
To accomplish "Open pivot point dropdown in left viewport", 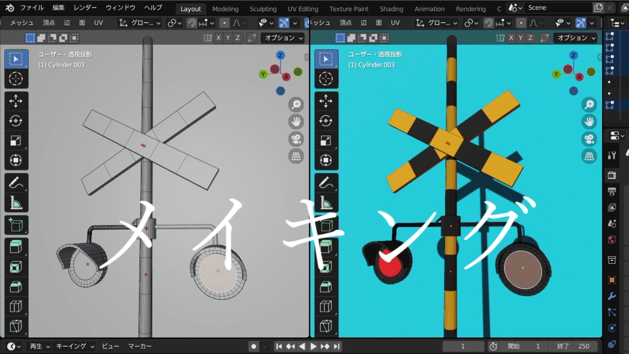I will click(174, 23).
